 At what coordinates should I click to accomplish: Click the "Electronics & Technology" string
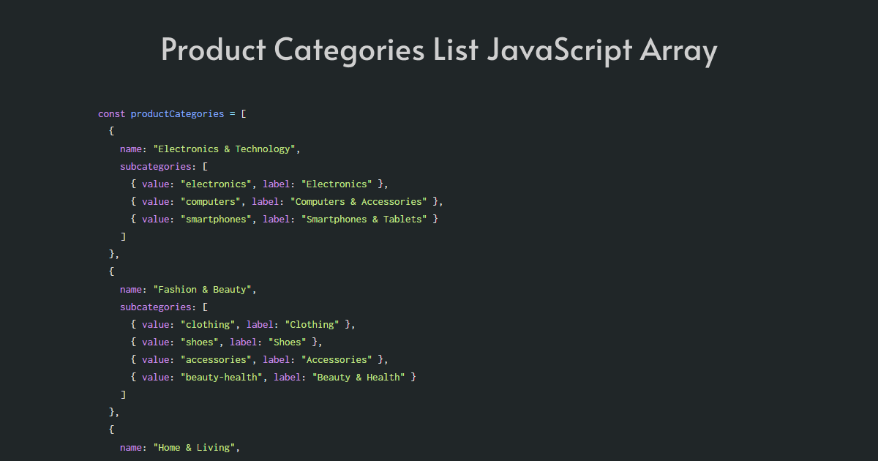point(226,149)
